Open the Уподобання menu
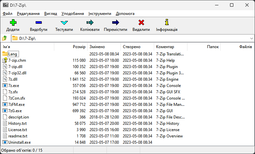 point(73,14)
